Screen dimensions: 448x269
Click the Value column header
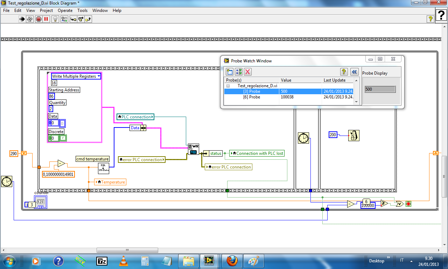point(301,80)
